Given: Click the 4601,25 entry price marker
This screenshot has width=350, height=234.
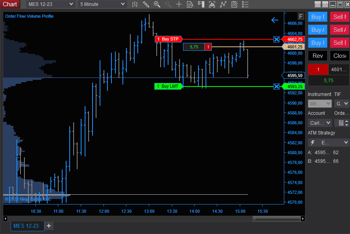Looking at the screenshot, I should tap(294, 47).
